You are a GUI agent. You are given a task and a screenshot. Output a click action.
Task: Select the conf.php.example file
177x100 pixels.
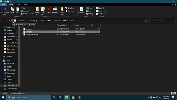coord(61,34)
